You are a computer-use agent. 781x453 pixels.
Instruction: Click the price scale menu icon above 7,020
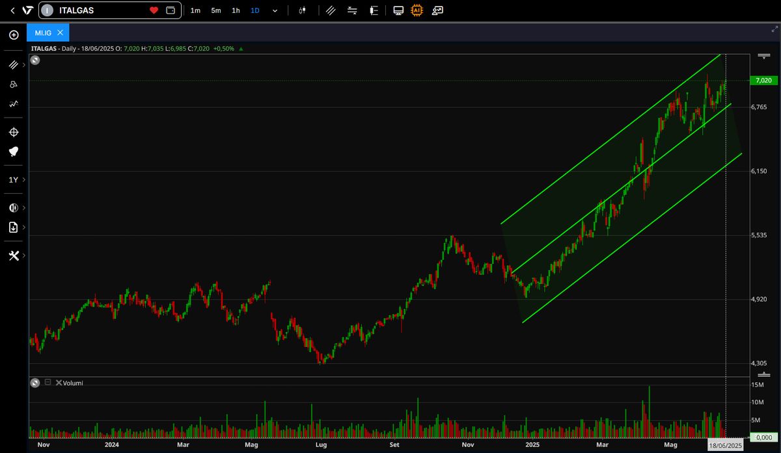(763, 58)
